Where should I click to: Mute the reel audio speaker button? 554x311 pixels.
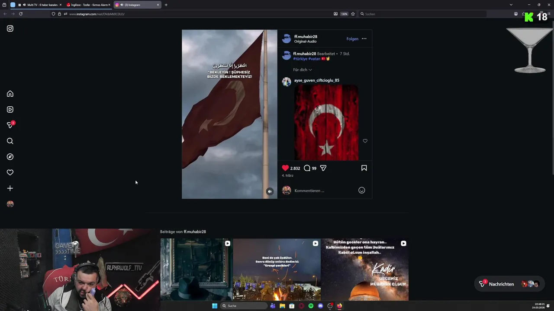[x=270, y=191]
